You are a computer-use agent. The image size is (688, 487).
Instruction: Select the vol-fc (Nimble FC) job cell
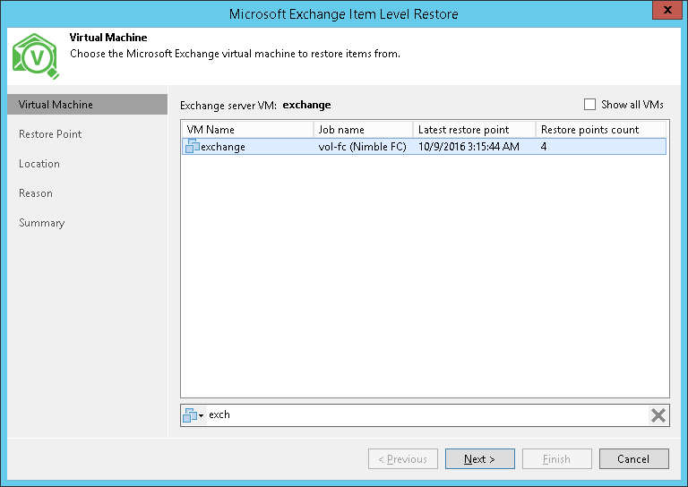363,147
